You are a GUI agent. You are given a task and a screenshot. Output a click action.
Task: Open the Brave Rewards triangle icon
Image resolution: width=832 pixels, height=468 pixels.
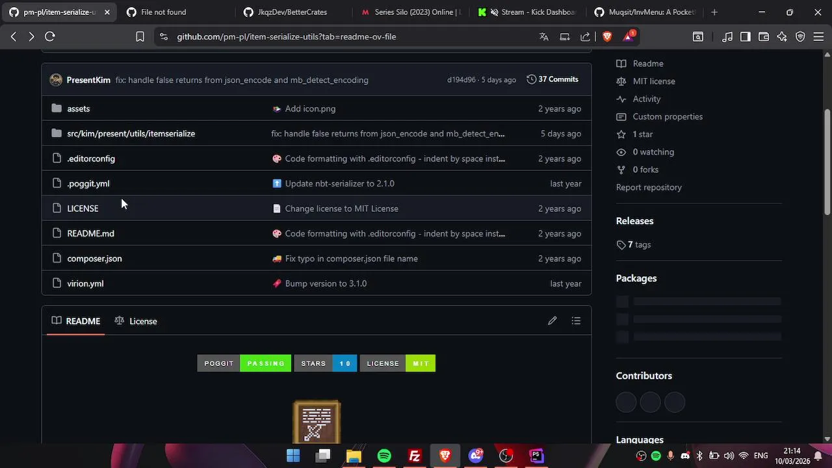tap(629, 36)
